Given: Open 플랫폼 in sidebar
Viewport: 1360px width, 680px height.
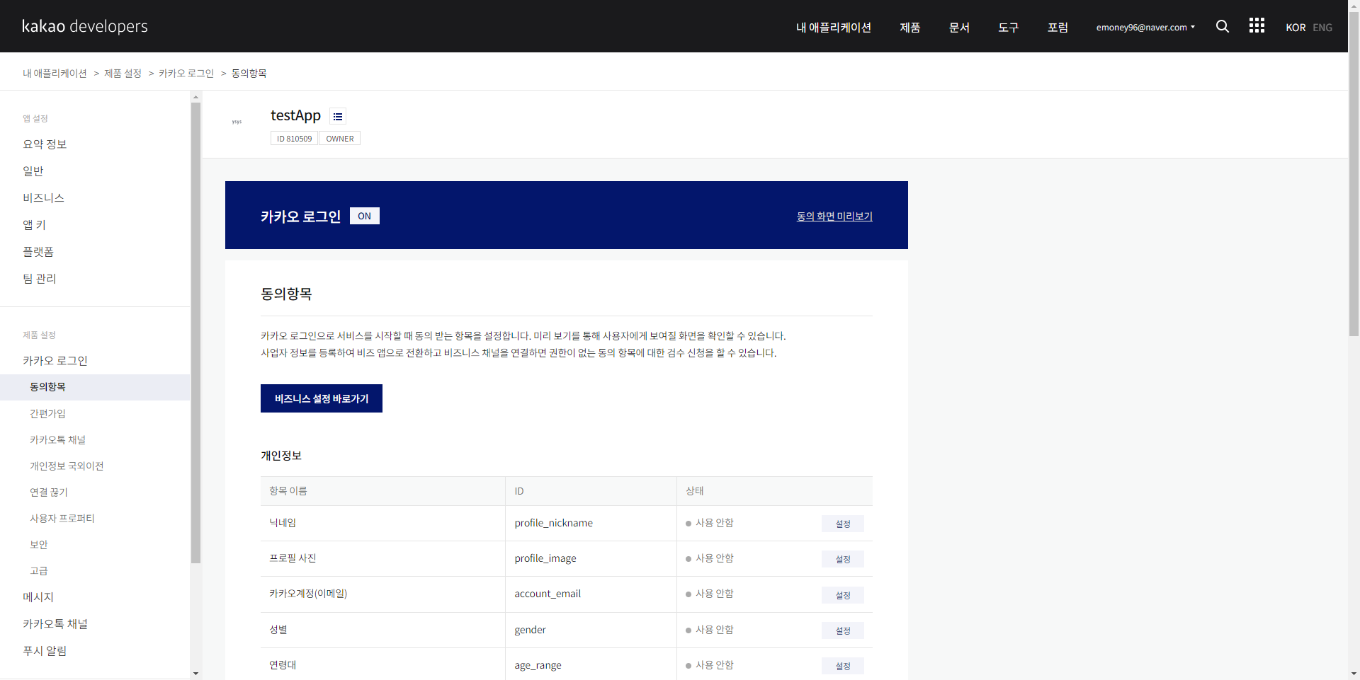Looking at the screenshot, I should click(38, 252).
